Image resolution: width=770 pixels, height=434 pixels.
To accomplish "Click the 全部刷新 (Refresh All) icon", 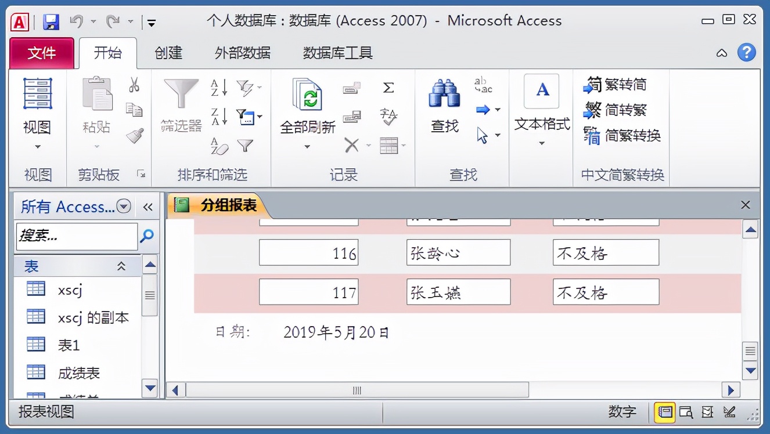I will pyautogui.click(x=308, y=97).
